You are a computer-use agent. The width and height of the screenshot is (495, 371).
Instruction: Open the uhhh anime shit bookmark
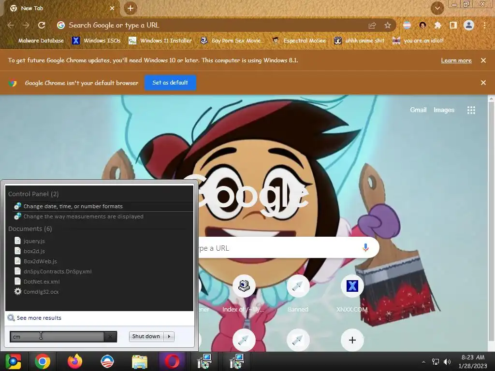[360, 41]
